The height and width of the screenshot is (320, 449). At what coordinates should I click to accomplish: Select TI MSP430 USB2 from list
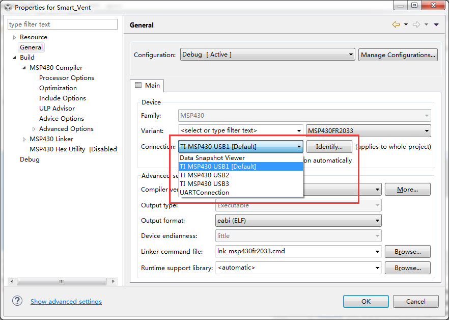pyautogui.click(x=204, y=175)
